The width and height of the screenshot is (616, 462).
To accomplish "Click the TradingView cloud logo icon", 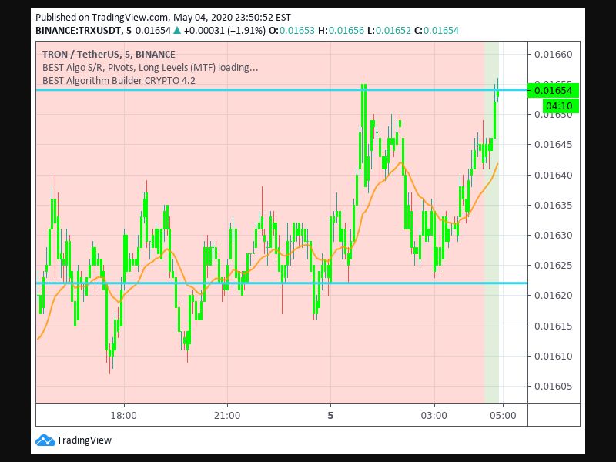I will point(45,440).
